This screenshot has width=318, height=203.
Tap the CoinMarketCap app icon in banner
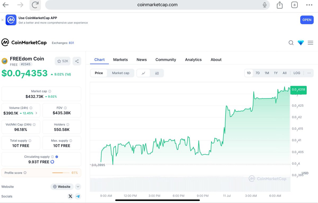point(11,20)
